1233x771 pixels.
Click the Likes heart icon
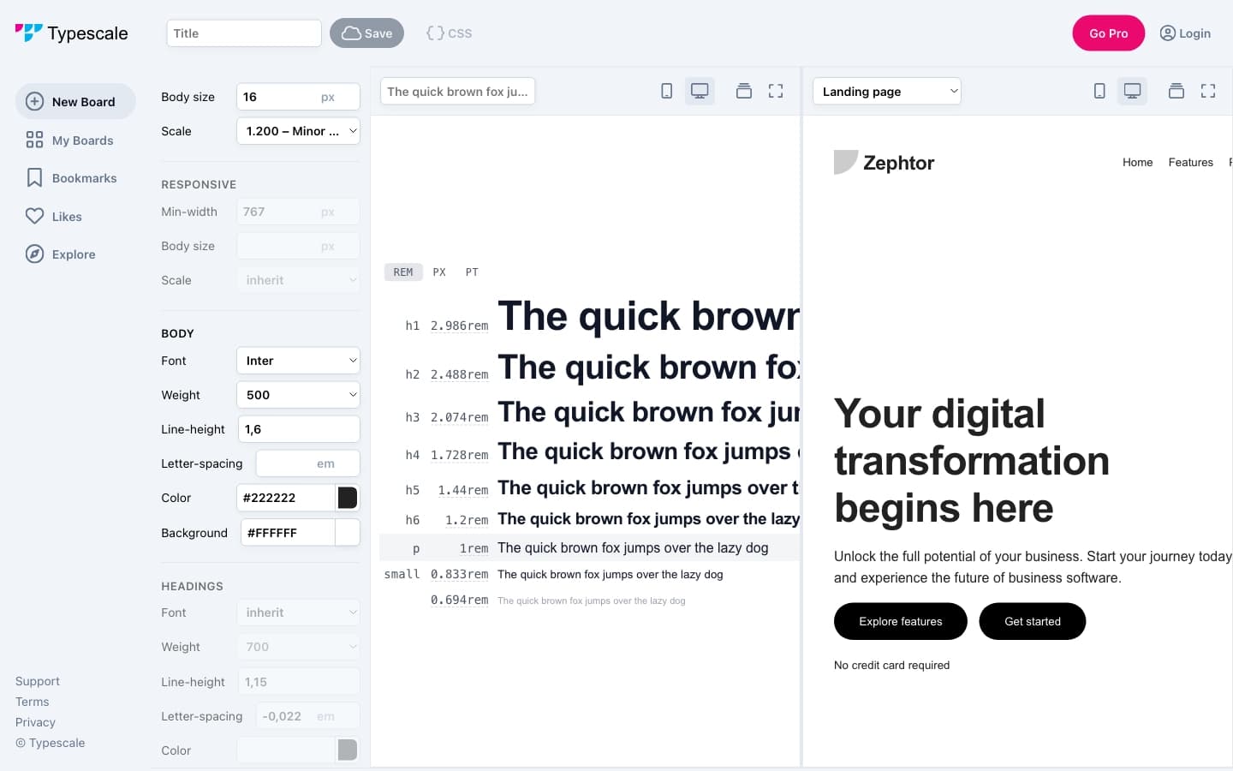(34, 216)
